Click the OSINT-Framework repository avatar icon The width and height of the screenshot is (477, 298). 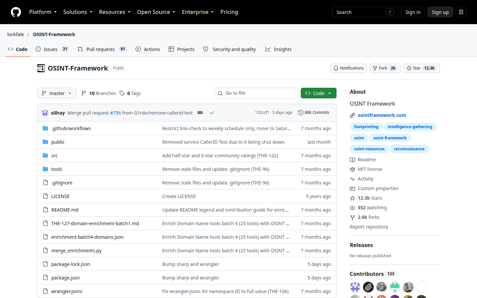tap(41, 68)
